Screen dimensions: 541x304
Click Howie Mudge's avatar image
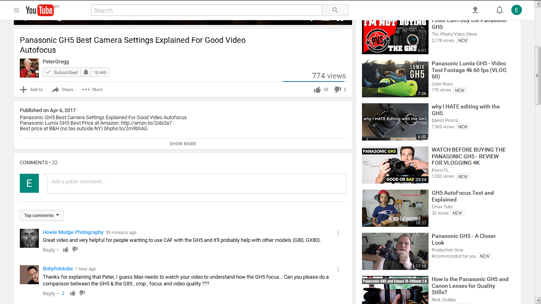(29, 238)
